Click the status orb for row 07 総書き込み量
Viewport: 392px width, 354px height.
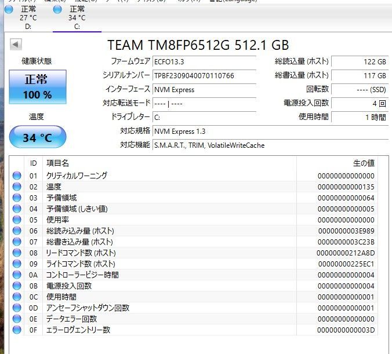[x=17, y=242]
